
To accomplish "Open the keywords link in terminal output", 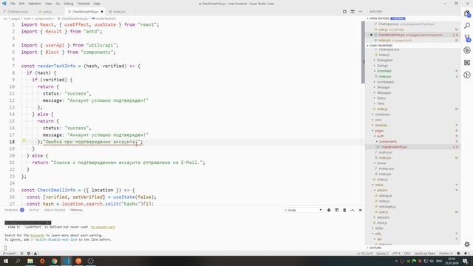I will coord(38,235).
